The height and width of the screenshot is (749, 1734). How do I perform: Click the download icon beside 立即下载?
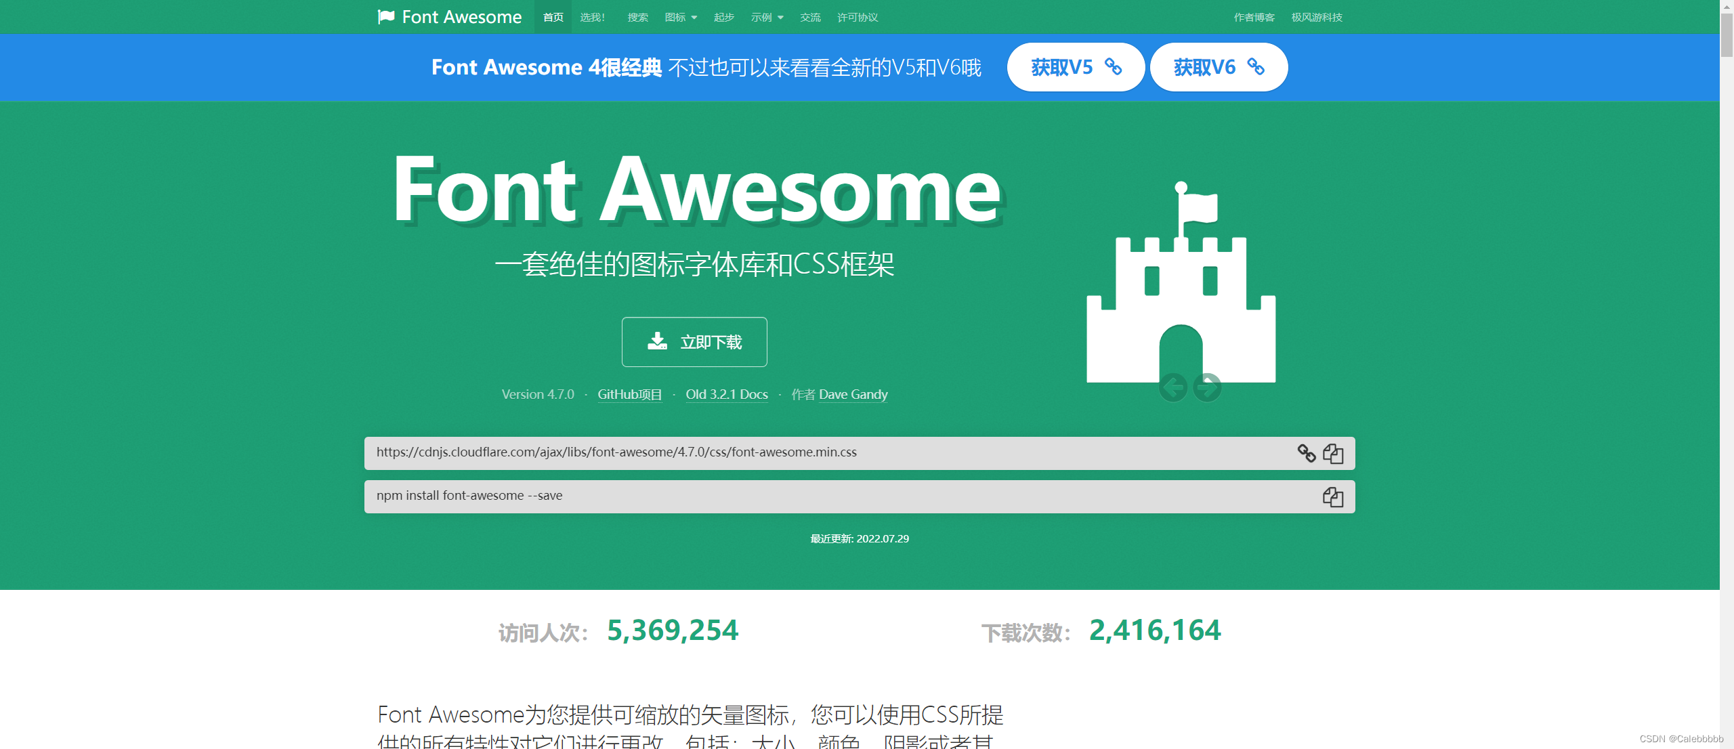pyautogui.click(x=657, y=341)
